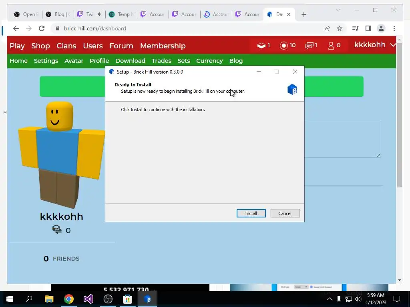This screenshot has height=307, width=410.
Task: Open Membership page
Action: 163,46
